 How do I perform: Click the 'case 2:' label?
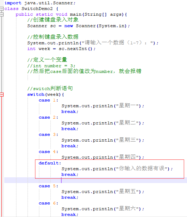(x=48, y=117)
